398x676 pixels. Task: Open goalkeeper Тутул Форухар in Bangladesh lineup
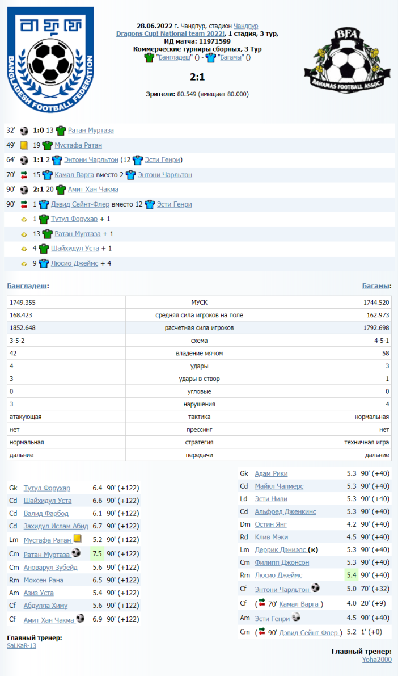coord(47,488)
